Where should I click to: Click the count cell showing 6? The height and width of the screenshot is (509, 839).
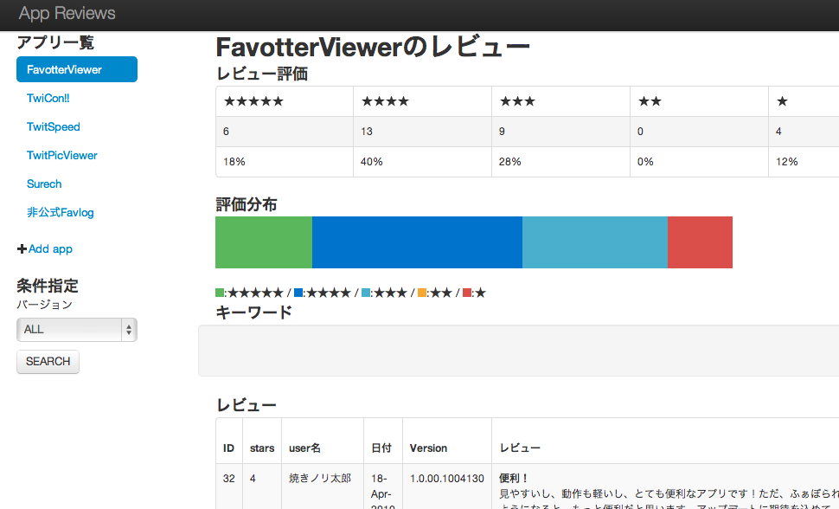click(285, 132)
